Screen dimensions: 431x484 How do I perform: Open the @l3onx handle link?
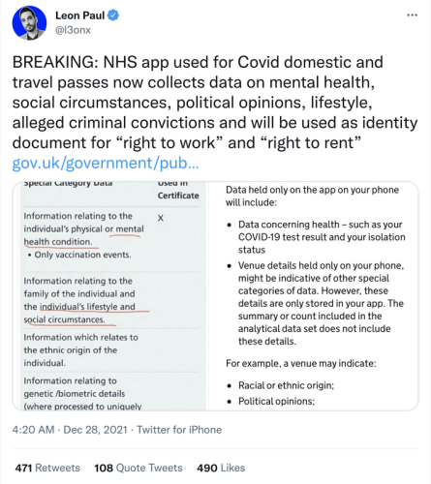(x=73, y=30)
